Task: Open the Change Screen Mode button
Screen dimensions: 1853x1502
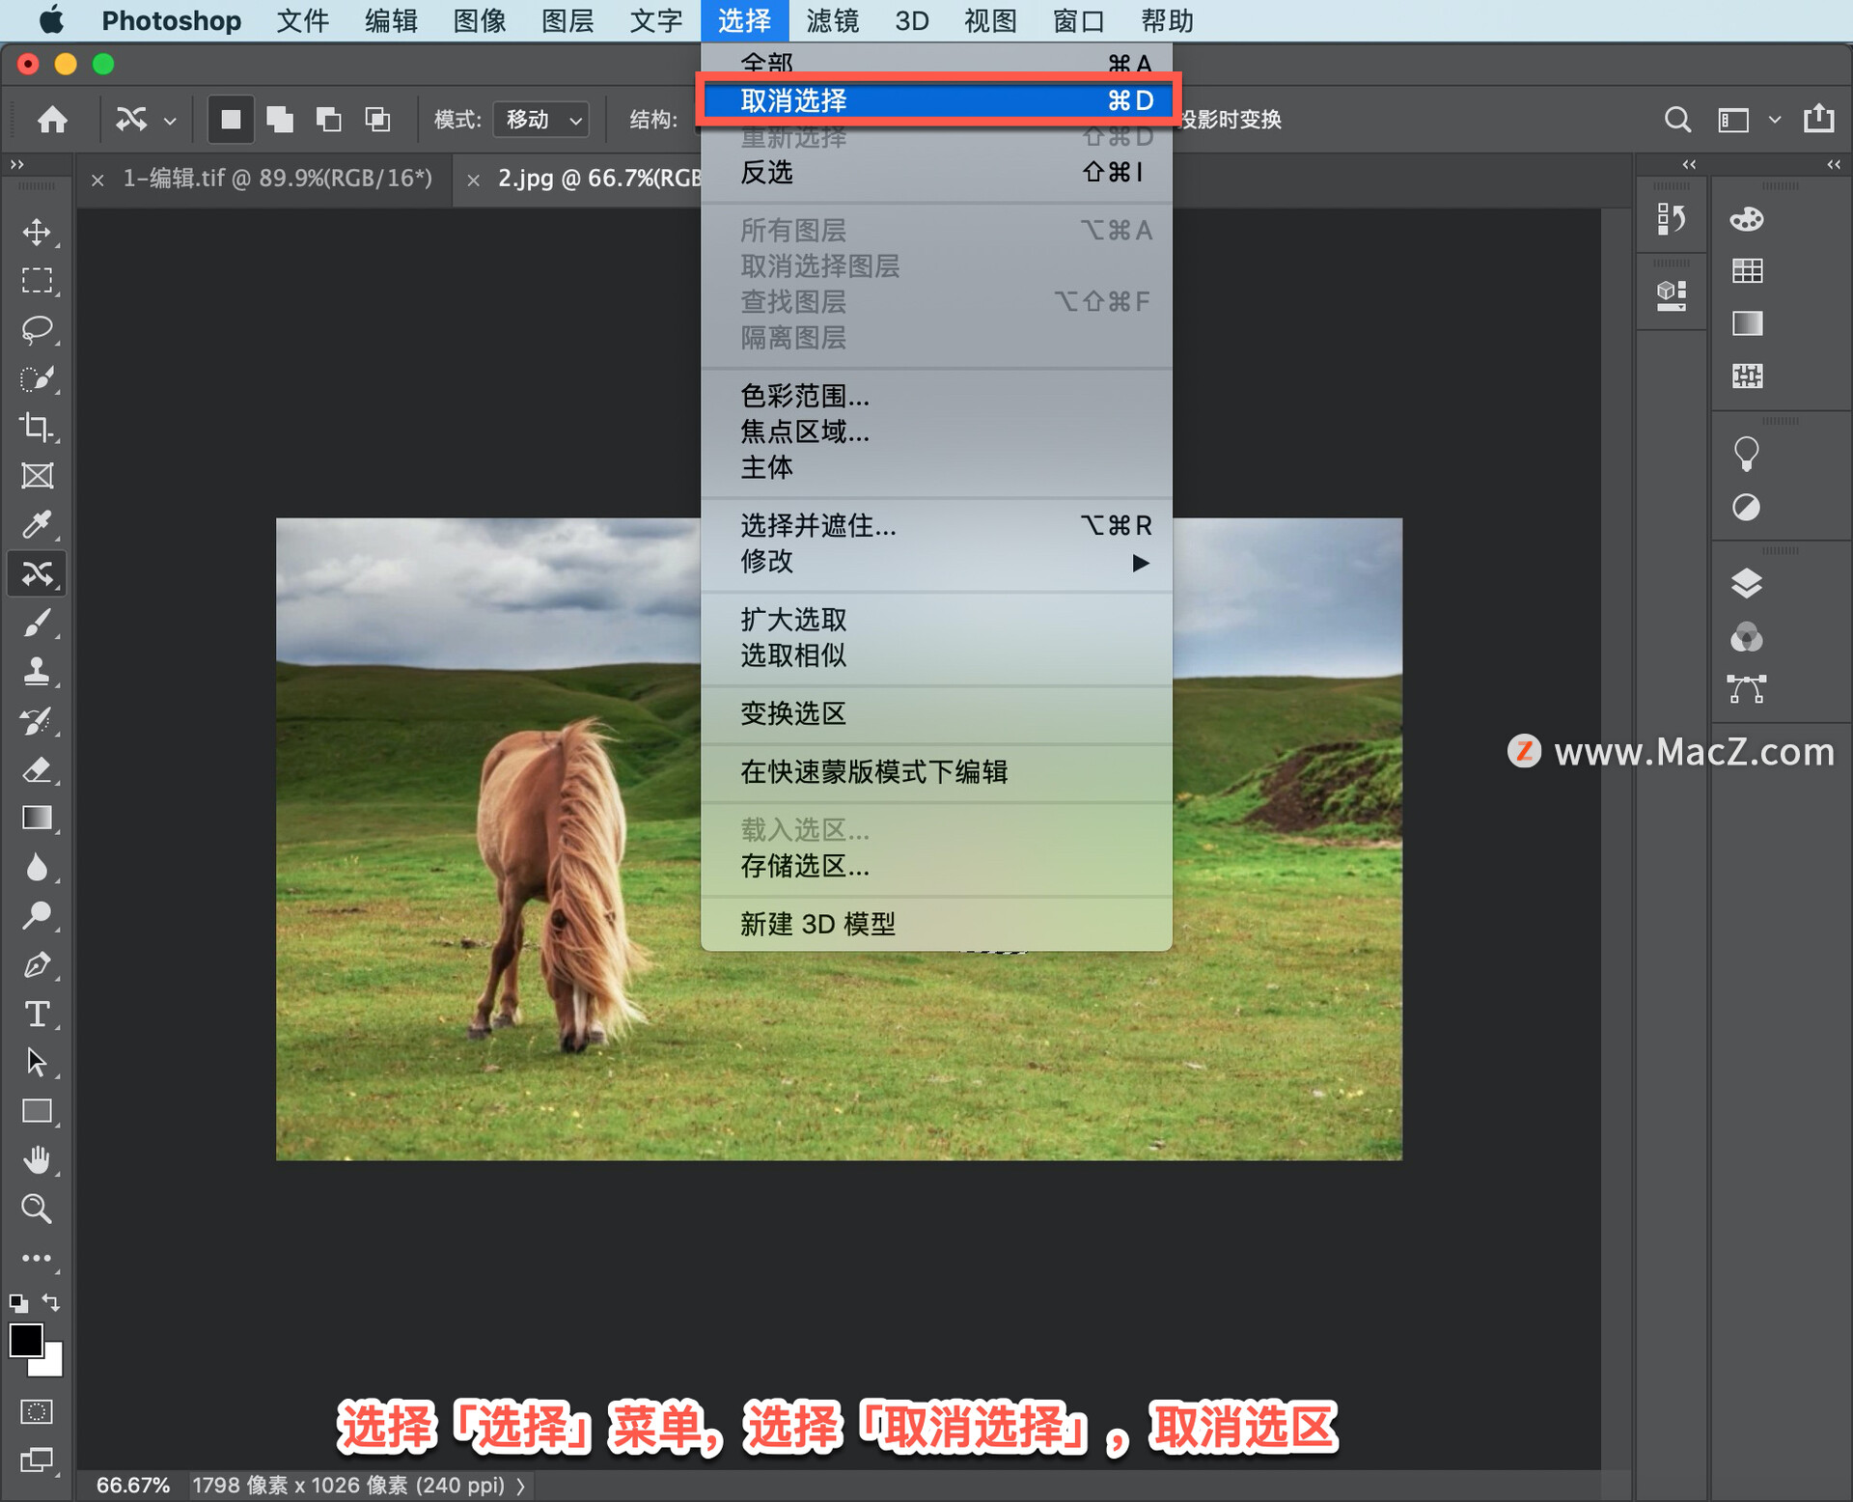Action: pos(37,1460)
